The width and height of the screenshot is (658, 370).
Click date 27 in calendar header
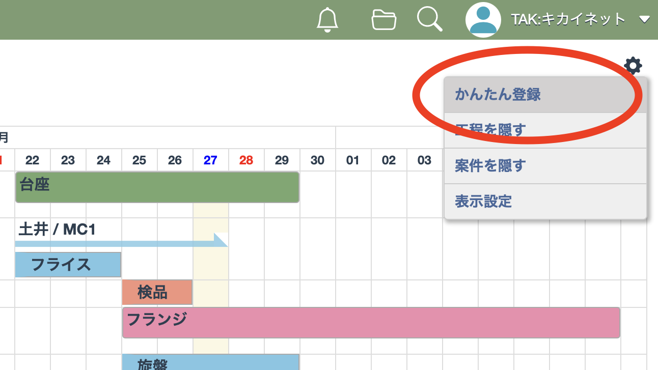pyautogui.click(x=210, y=160)
